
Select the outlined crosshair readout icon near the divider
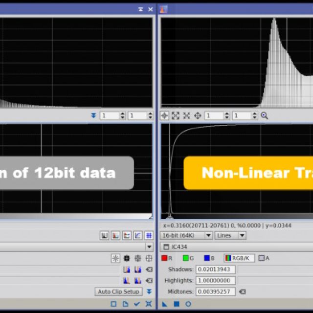(x=149, y=258)
